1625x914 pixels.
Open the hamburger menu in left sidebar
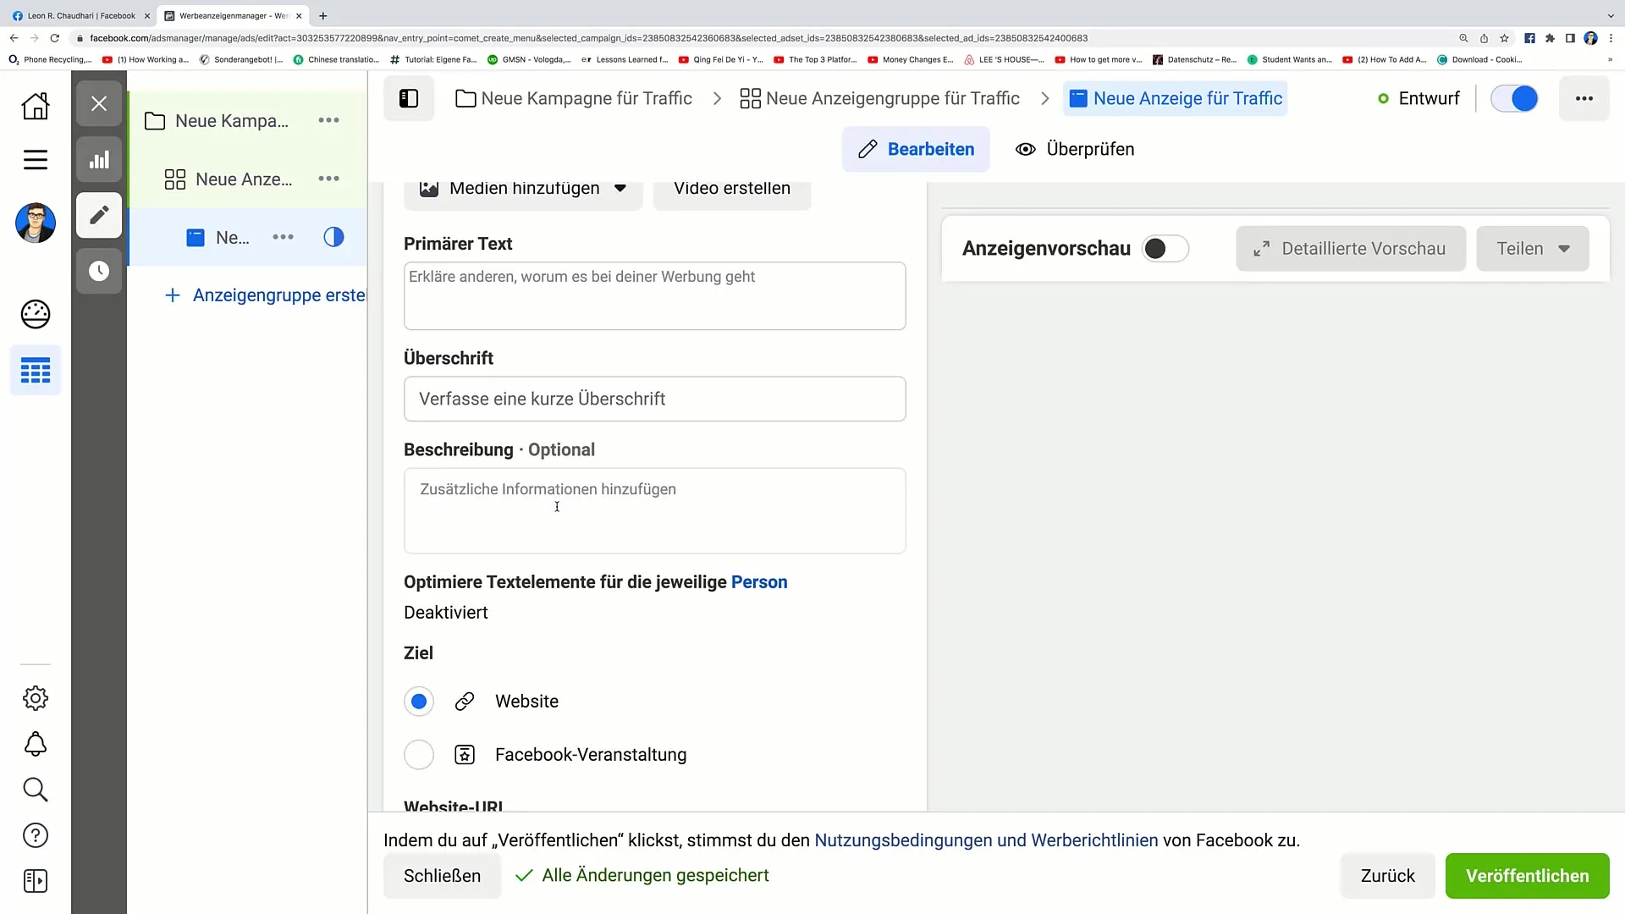click(36, 160)
